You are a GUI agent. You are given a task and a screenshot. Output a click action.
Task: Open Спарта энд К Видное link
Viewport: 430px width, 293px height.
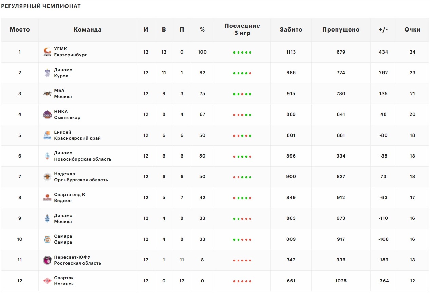70,197
